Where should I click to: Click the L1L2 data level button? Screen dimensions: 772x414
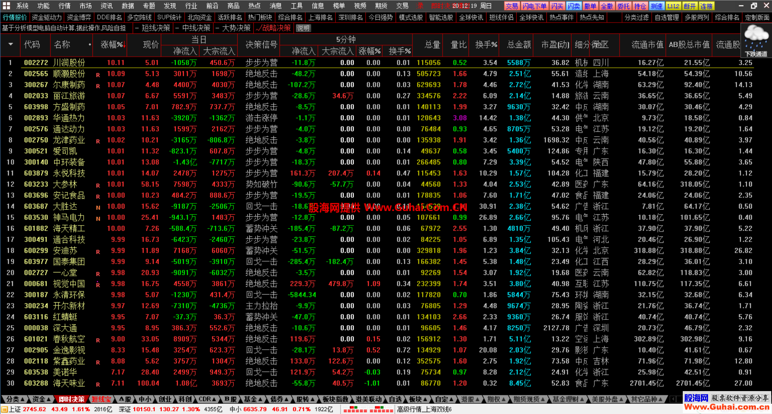(673, 6)
